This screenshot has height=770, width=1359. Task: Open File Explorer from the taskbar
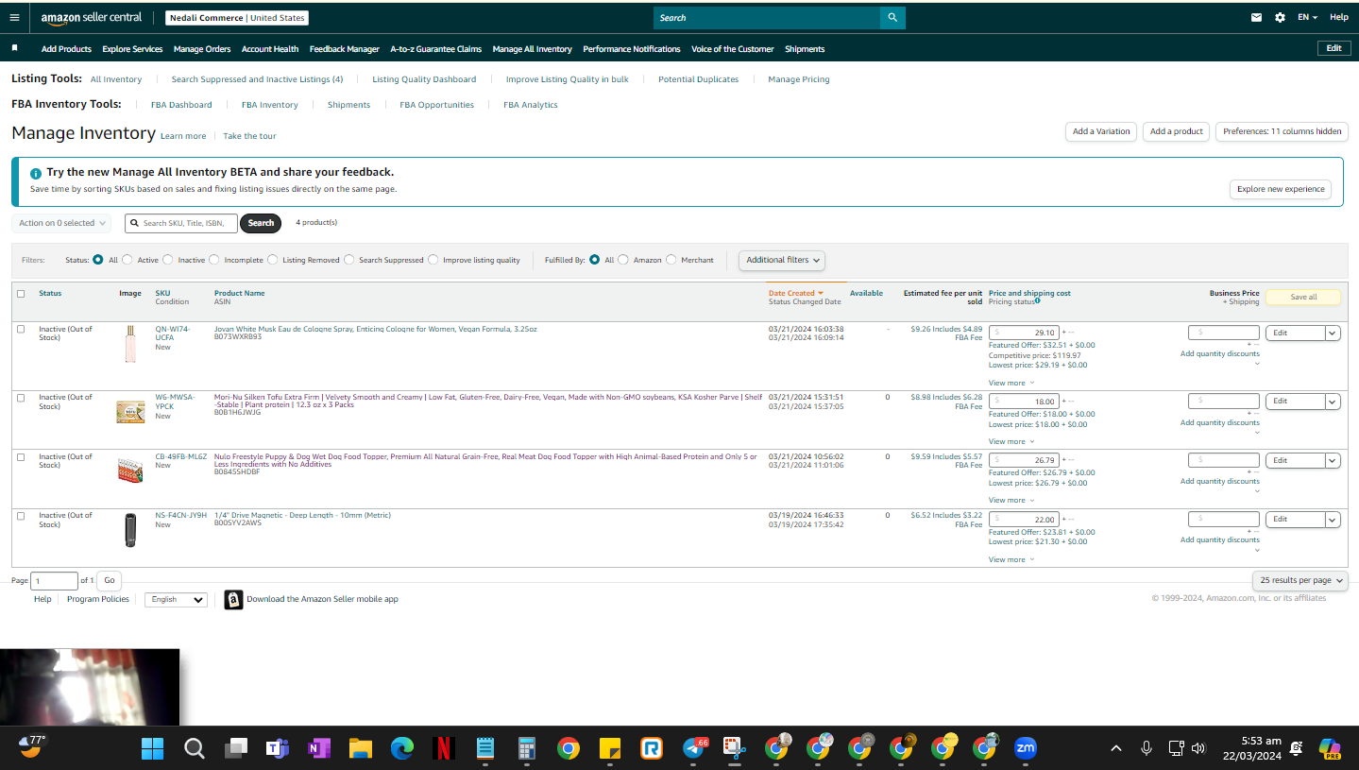point(360,749)
